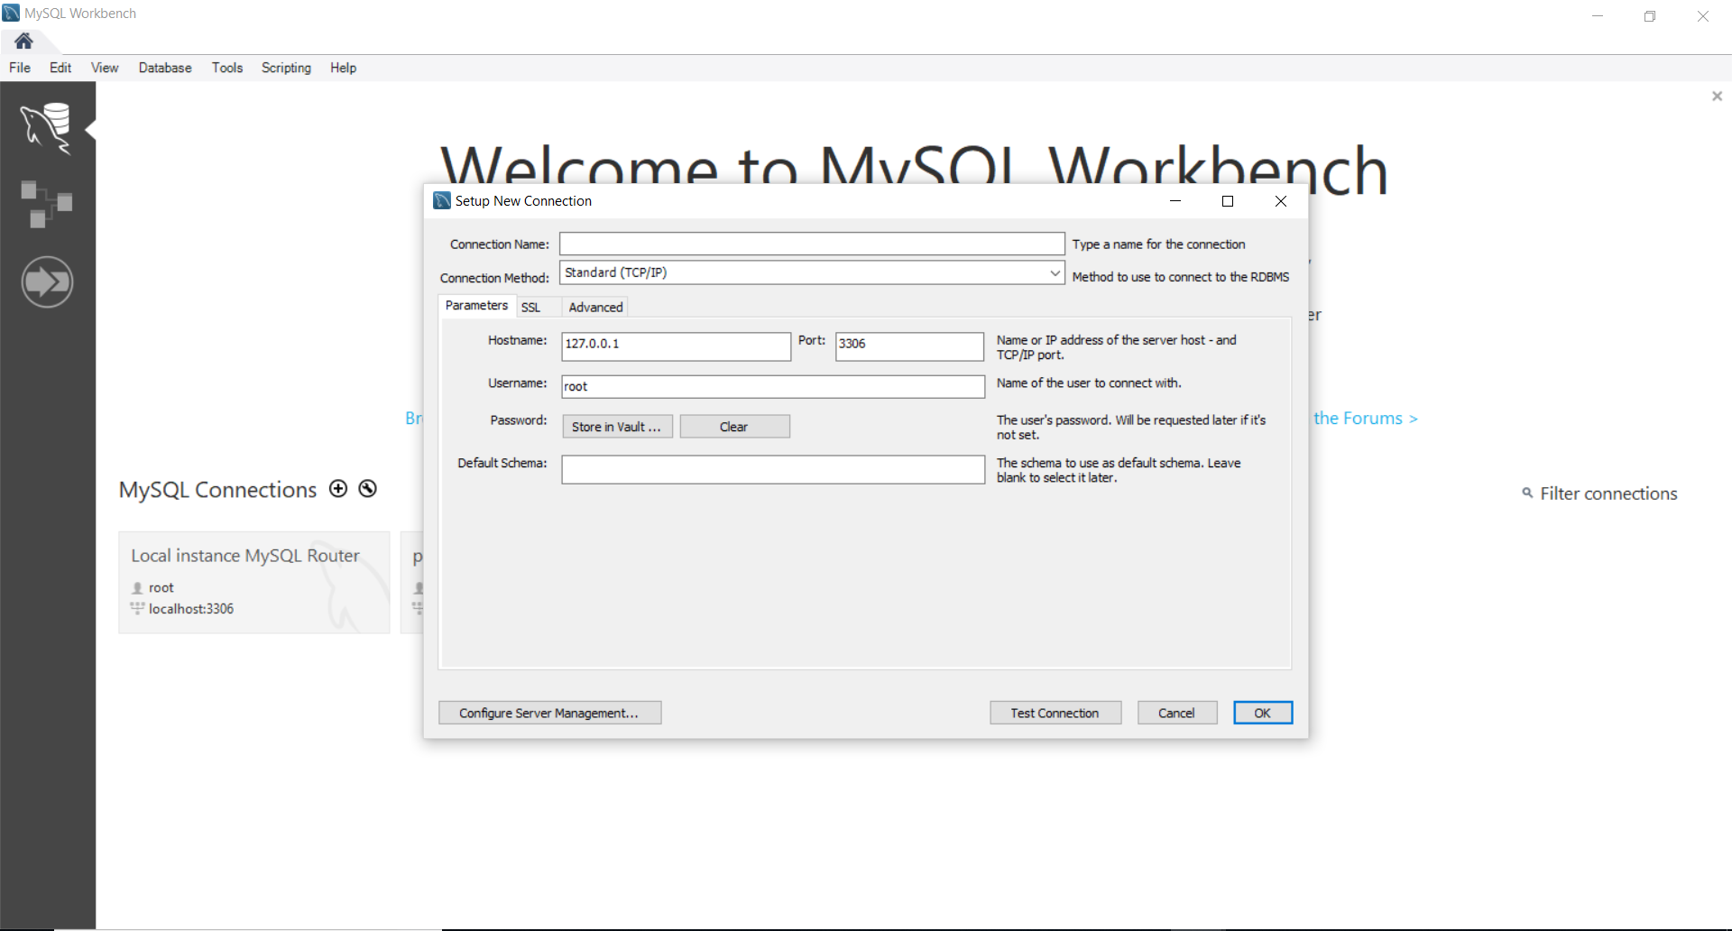Open Manage Connections via the wrench icon
Image resolution: width=1732 pixels, height=931 pixels.
(367, 489)
